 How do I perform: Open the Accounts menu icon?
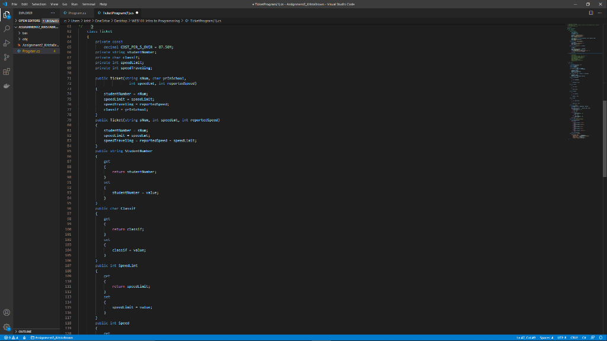(x=7, y=313)
